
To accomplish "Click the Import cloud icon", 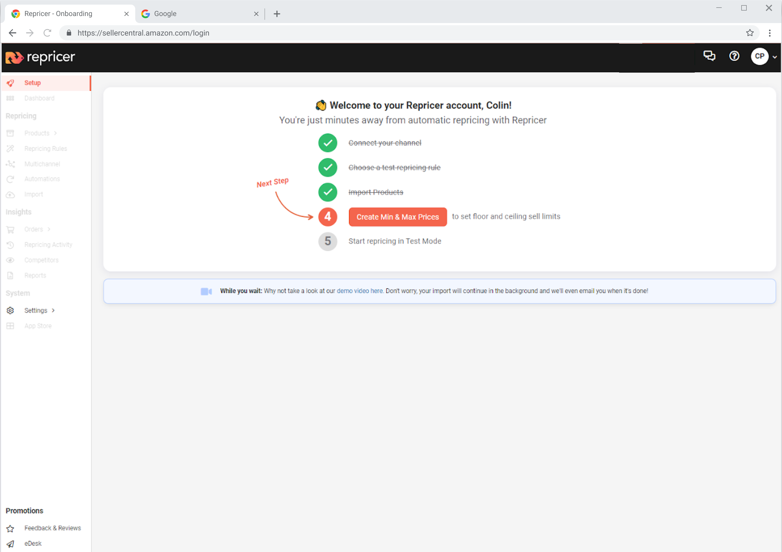I will (10, 195).
